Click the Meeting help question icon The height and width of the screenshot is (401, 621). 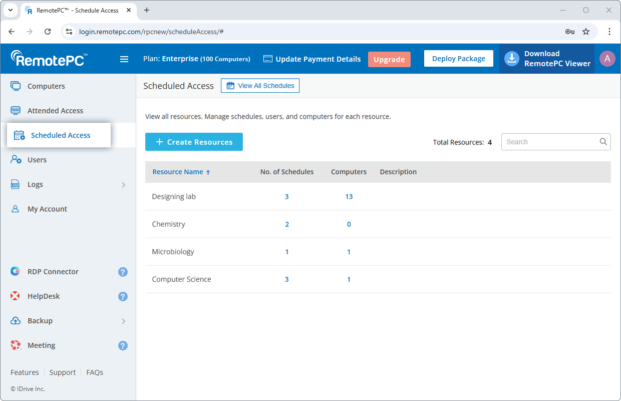tap(123, 346)
